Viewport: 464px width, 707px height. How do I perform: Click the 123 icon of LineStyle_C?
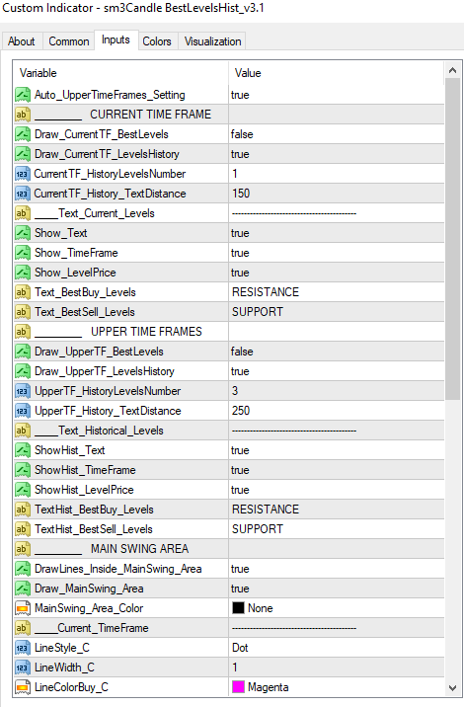click(22, 648)
